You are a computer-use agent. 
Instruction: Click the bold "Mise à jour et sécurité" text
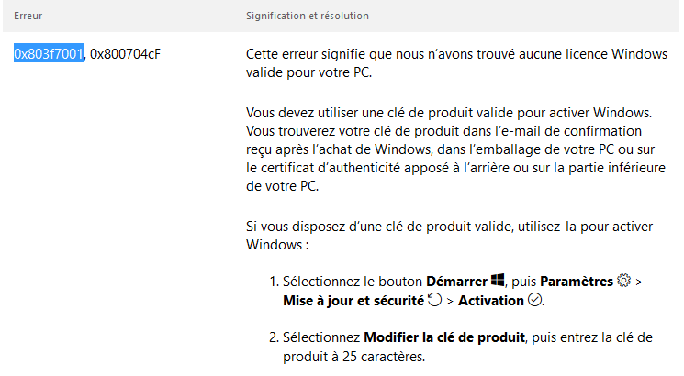(353, 301)
